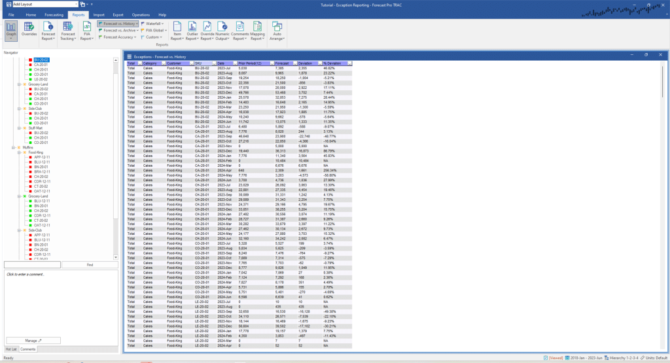The image size is (670, 363).
Task: Open filter dropdown on Date column
Action: pyautogui.click(x=235, y=63)
